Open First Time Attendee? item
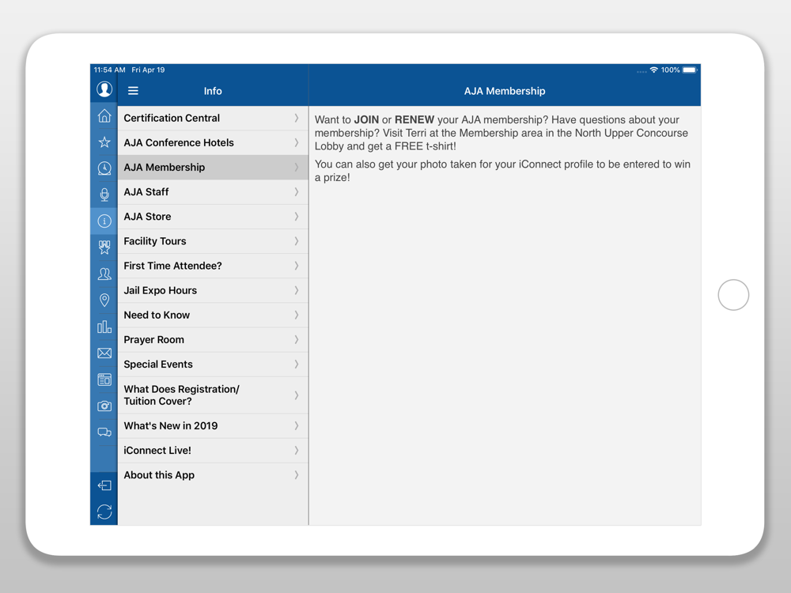The image size is (791, 593). coord(213,266)
